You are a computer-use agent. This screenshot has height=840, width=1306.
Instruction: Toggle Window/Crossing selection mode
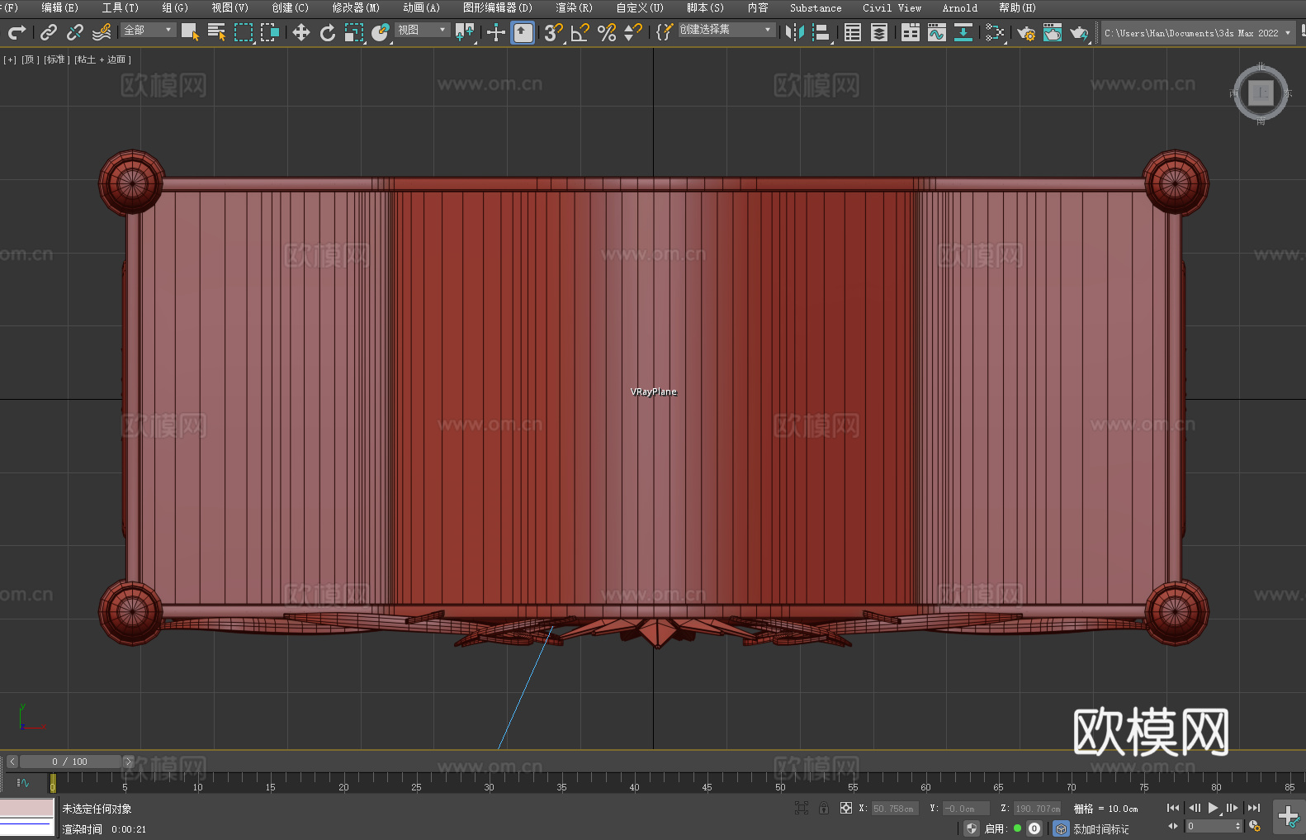(x=270, y=32)
